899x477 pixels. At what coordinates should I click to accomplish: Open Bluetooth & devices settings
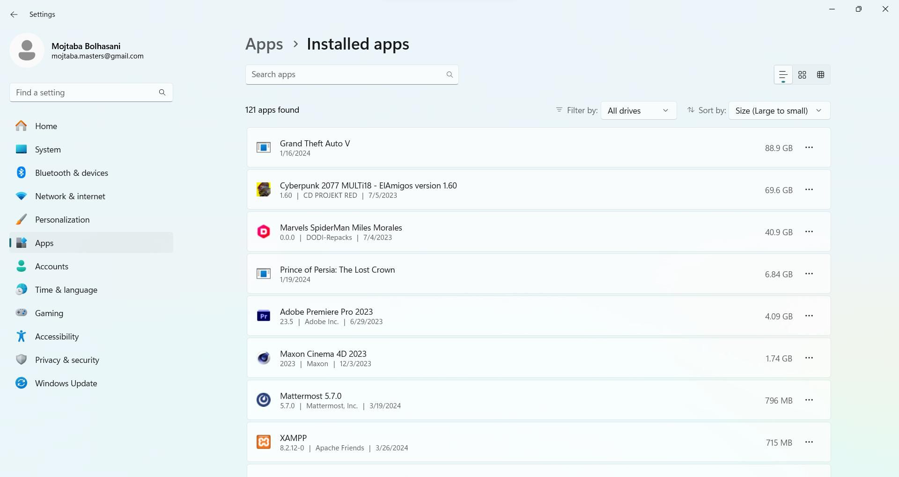91,173
